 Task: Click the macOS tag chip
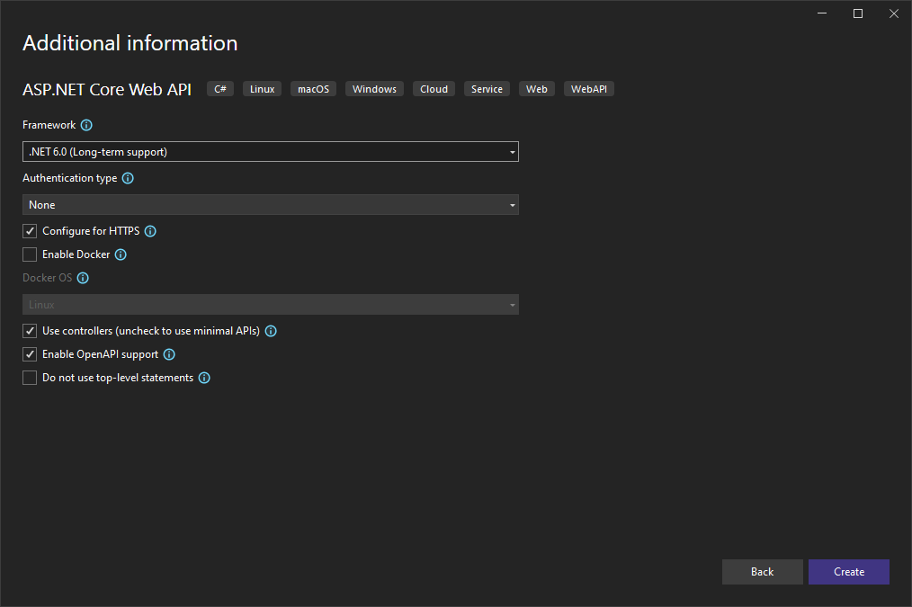pyautogui.click(x=313, y=88)
